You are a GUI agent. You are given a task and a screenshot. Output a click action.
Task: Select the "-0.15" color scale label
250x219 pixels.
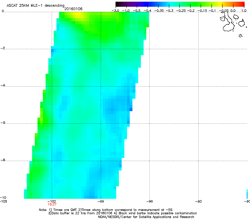click(202, 11)
